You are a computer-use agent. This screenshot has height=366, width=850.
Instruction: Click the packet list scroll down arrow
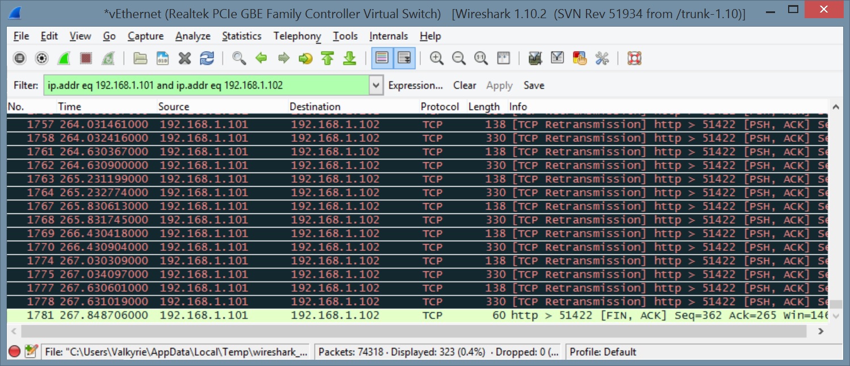835,316
